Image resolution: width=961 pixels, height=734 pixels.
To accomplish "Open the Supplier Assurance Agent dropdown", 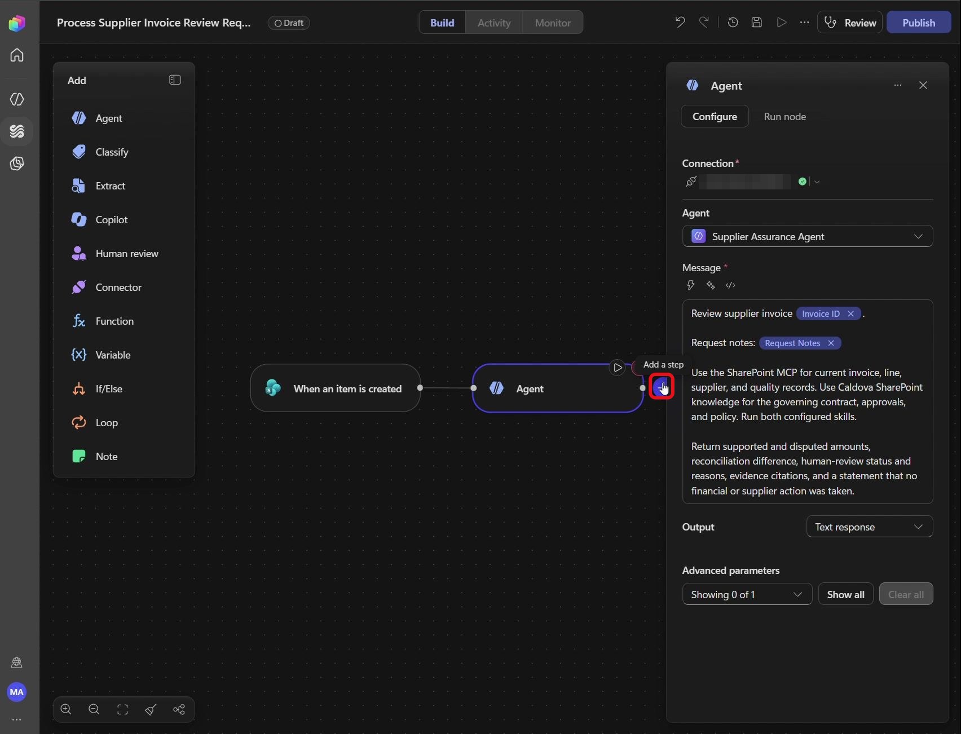I will click(x=808, y=236).
